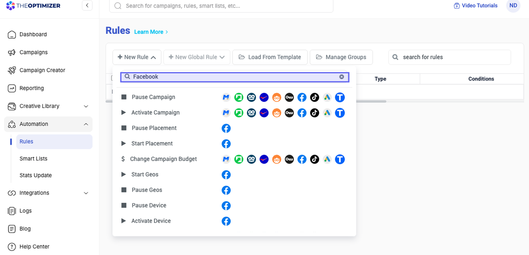Open Campaign Creator in sidebar
529x255 pixels.
click(42, 70)
